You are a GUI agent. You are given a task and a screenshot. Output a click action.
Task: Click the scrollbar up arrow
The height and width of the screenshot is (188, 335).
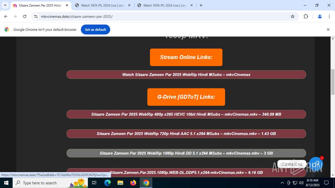point(333,39)
